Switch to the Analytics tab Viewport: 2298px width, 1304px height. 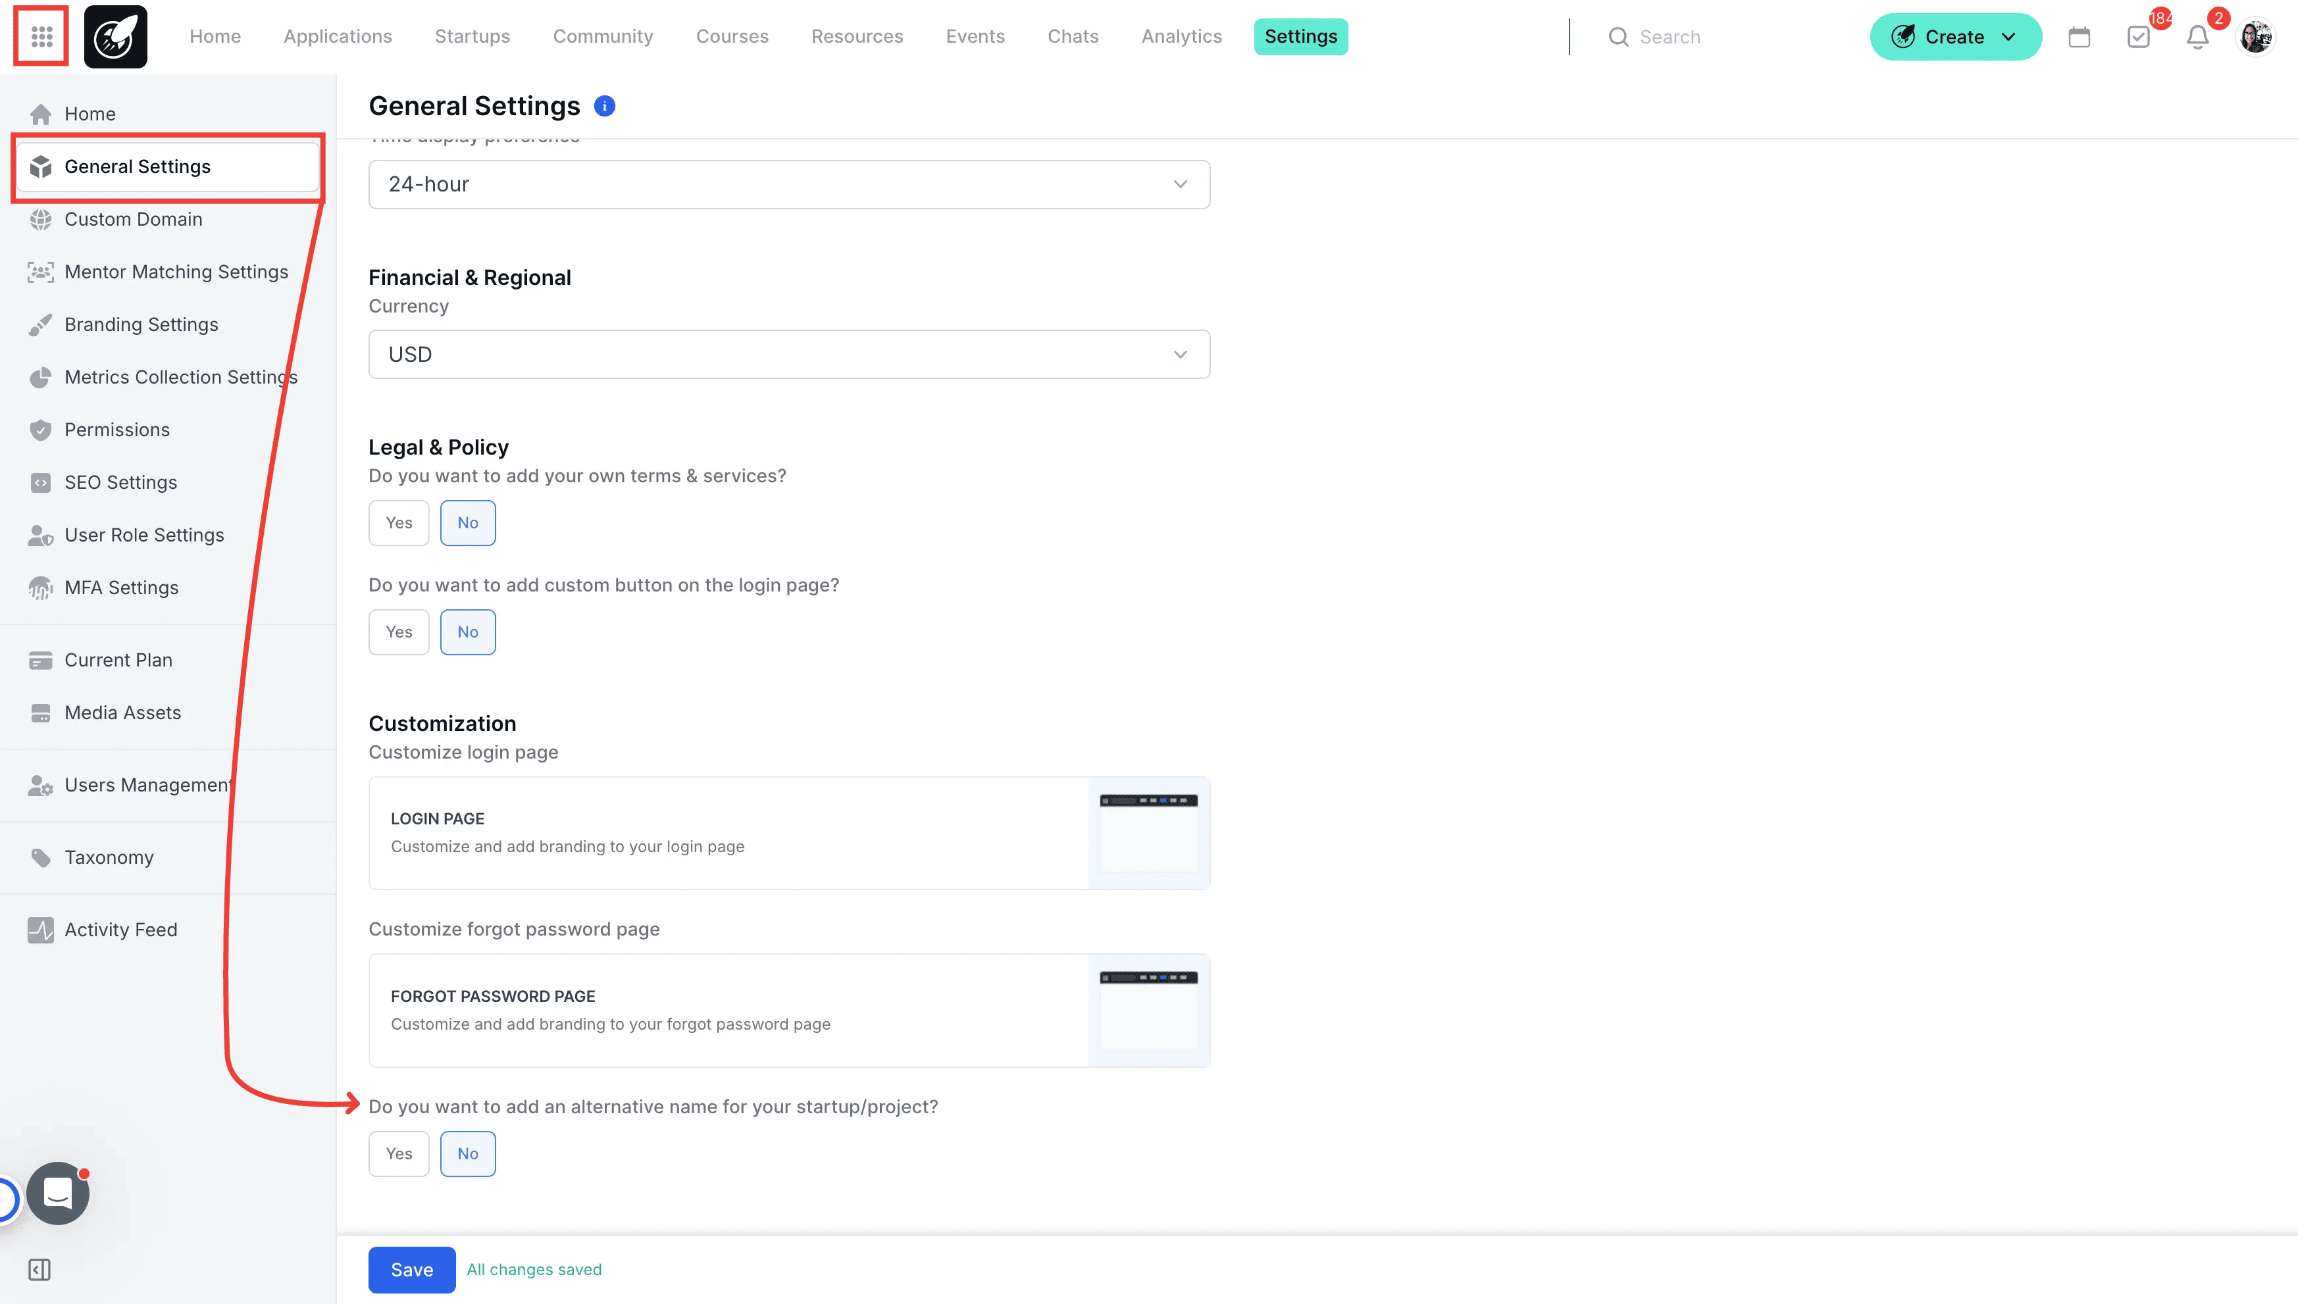click(x=1181, y=37)
